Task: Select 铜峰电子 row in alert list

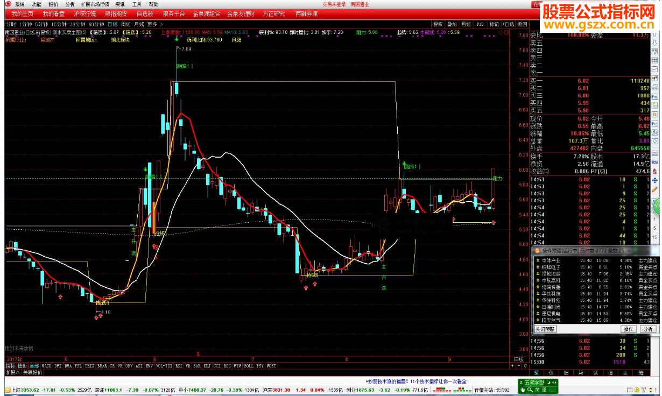Action: coord(597,267)
